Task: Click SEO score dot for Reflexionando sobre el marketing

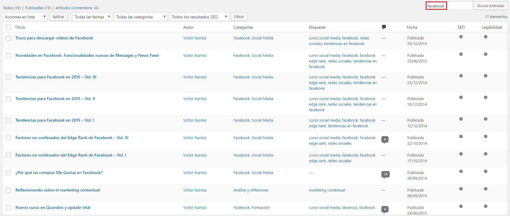Action: point(461,189)
